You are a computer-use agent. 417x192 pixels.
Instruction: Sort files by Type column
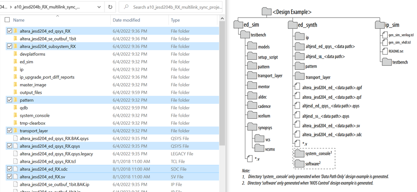[x=175, y=20]
